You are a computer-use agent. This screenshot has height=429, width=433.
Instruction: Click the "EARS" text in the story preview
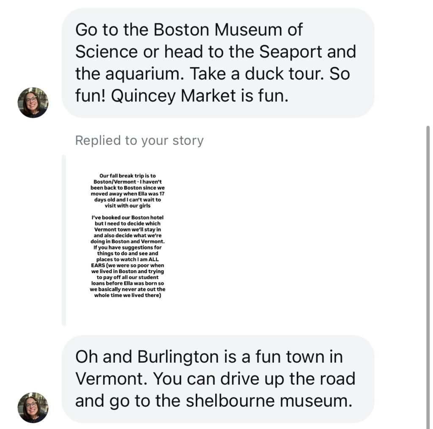click(99, 266)
